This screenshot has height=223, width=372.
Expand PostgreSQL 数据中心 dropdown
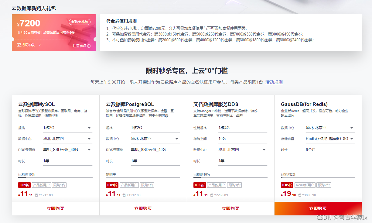155,139
